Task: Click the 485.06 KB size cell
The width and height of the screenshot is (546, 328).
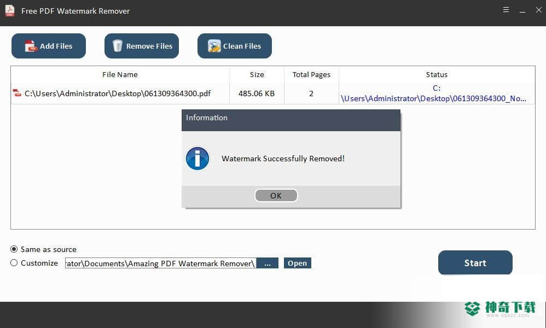Action: (x=257, y=93)
